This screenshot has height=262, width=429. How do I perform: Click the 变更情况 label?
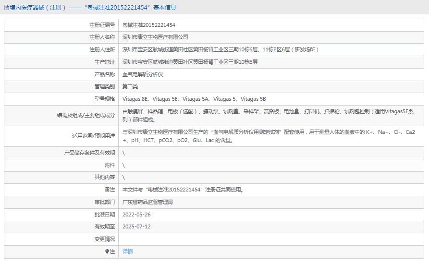pyautogui.click(x=105, y=239)
